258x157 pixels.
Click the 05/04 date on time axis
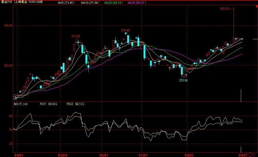point(62,155)
